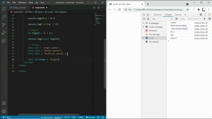This screenshot has height=119, width=212.
Task: Open index.html:16 source link
Action: (x=201, y=22)
